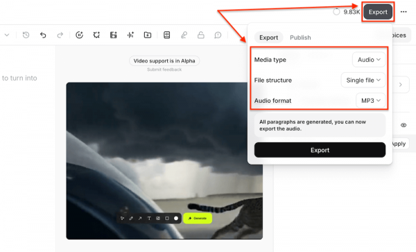416x252 pixels.
Task: Select the text T tool on video
Action: coord(149,218)
